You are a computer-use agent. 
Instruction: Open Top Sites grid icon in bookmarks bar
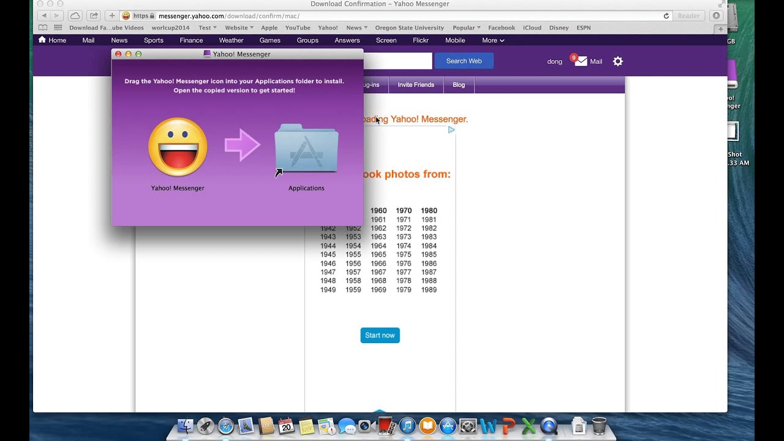coord(58,28)
